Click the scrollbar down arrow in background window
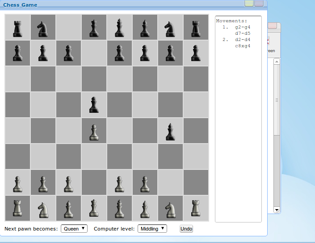The image size is (315, 243). (x=277, y=210)
